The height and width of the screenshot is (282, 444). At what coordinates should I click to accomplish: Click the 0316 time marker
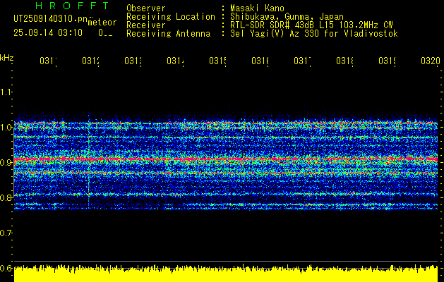260,61
